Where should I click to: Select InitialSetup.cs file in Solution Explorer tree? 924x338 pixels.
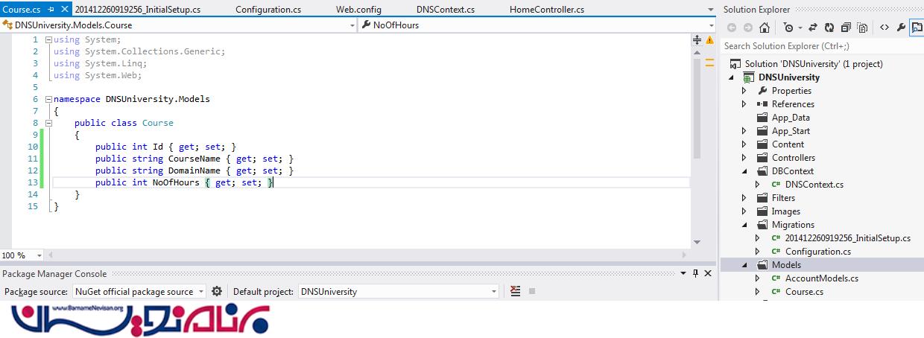847,238
